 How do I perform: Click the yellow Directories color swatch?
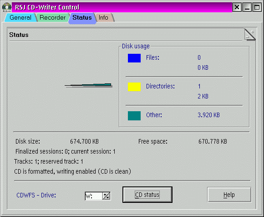134,87
